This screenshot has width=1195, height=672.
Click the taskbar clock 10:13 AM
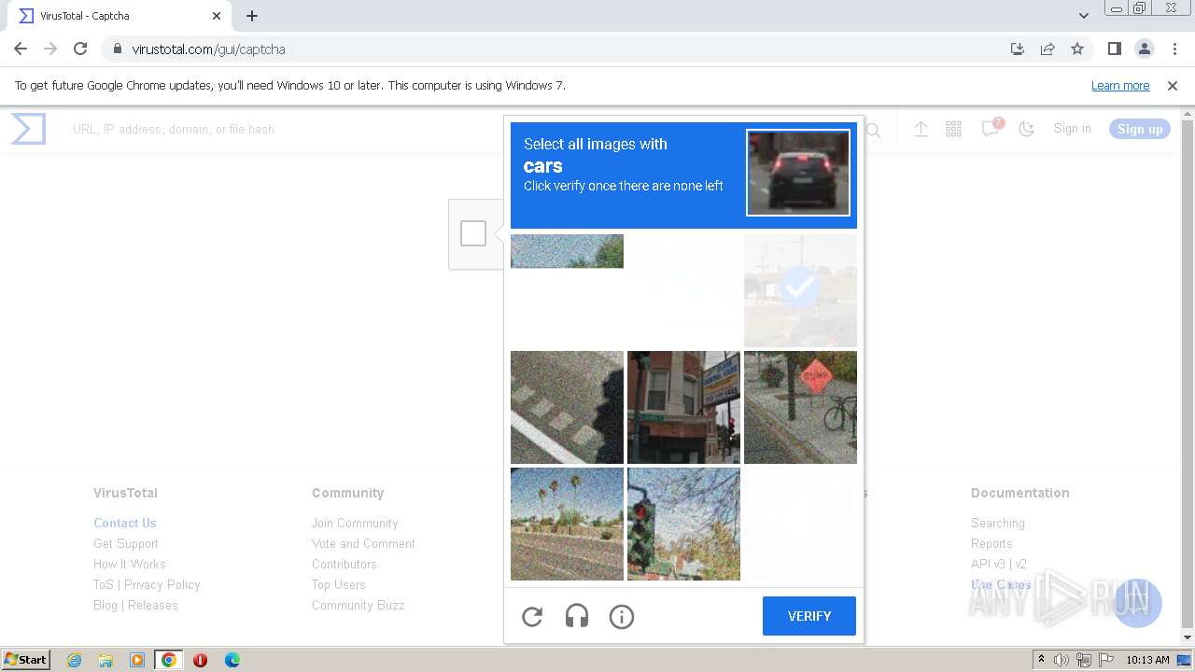(x=1147, y=660)
